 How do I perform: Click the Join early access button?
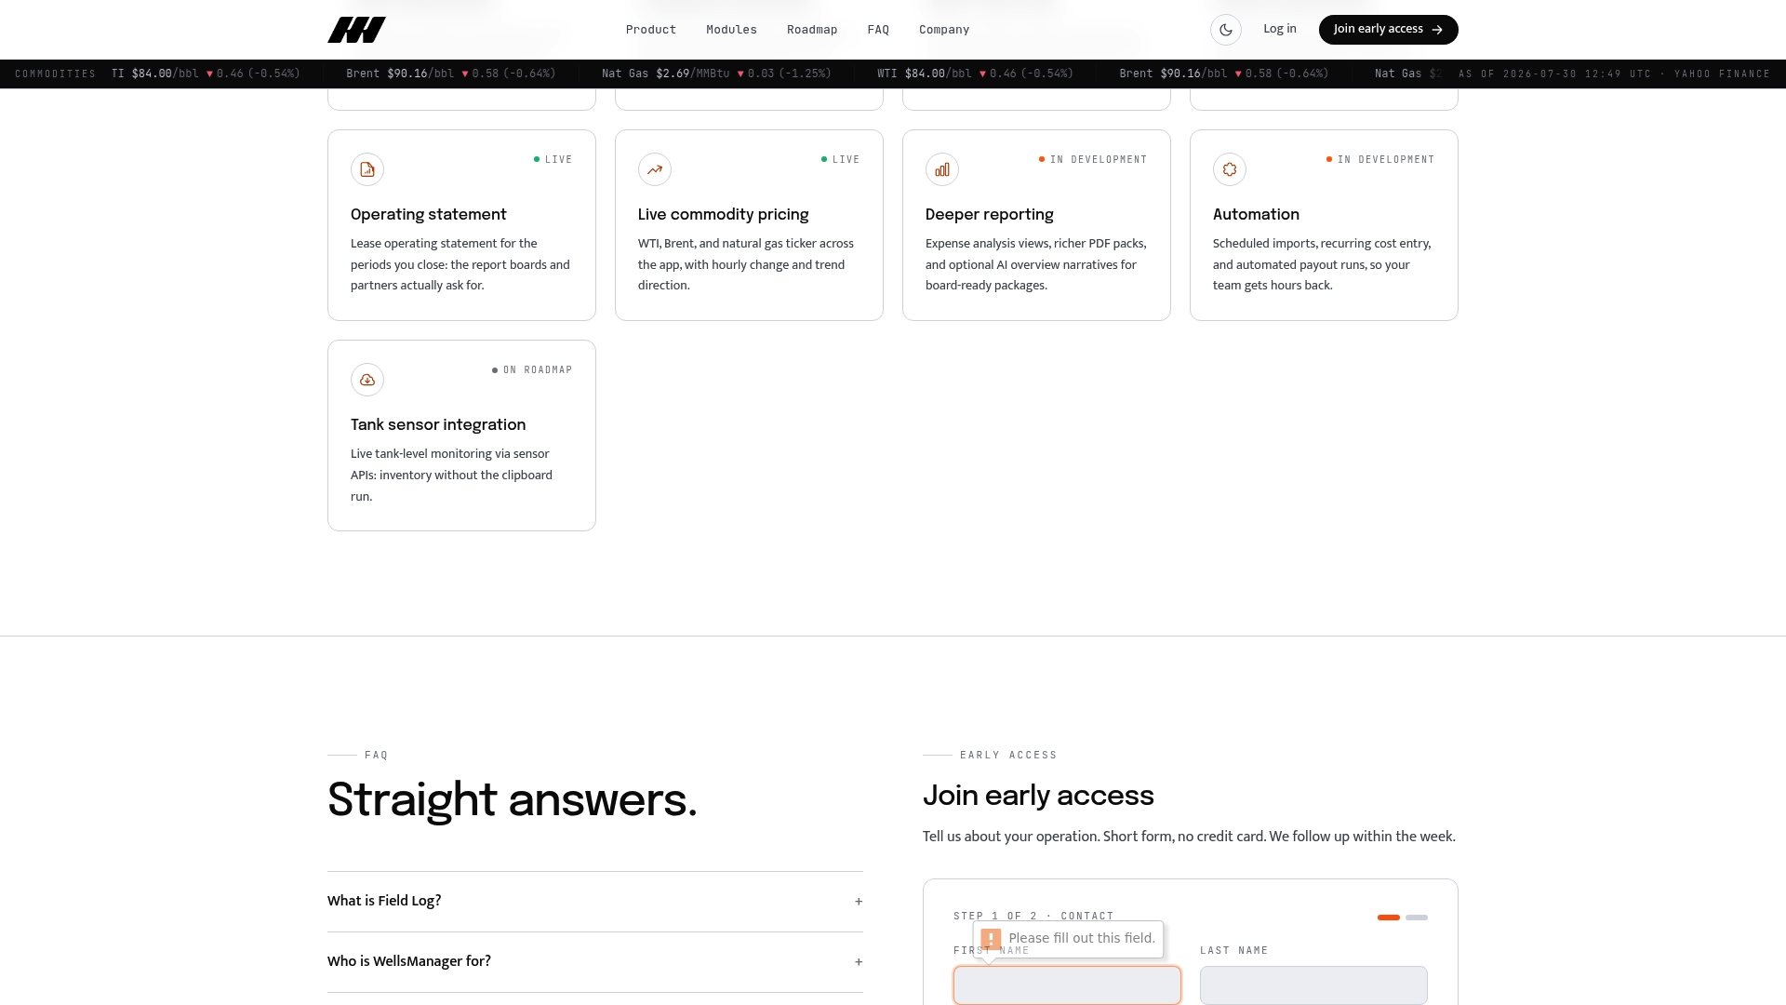click(1388, 30)
